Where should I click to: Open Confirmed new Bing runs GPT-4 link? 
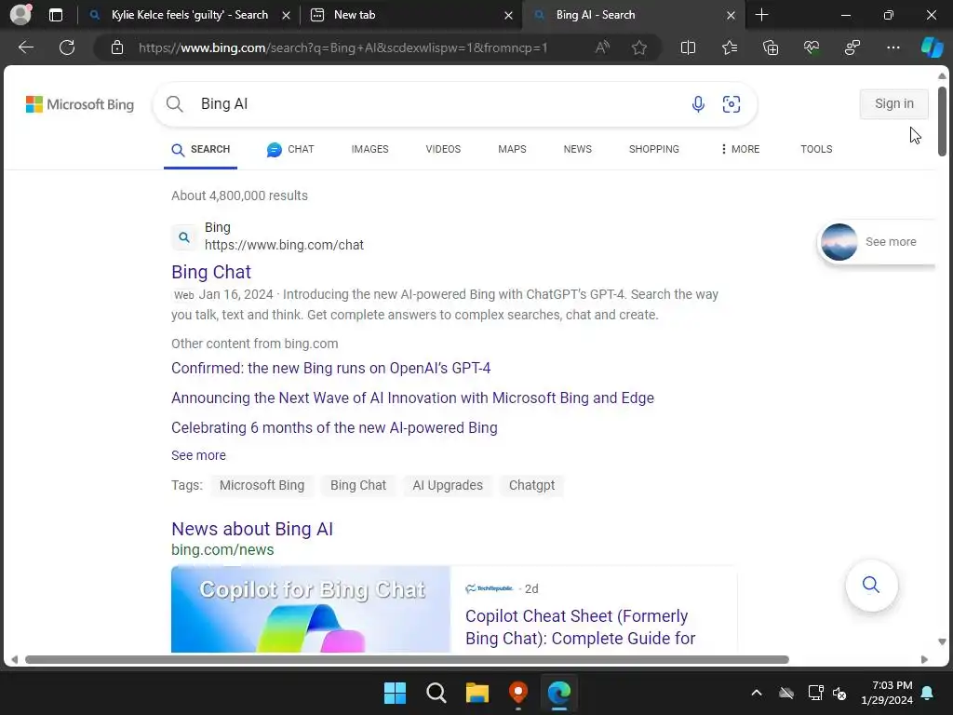coord(330,369)
